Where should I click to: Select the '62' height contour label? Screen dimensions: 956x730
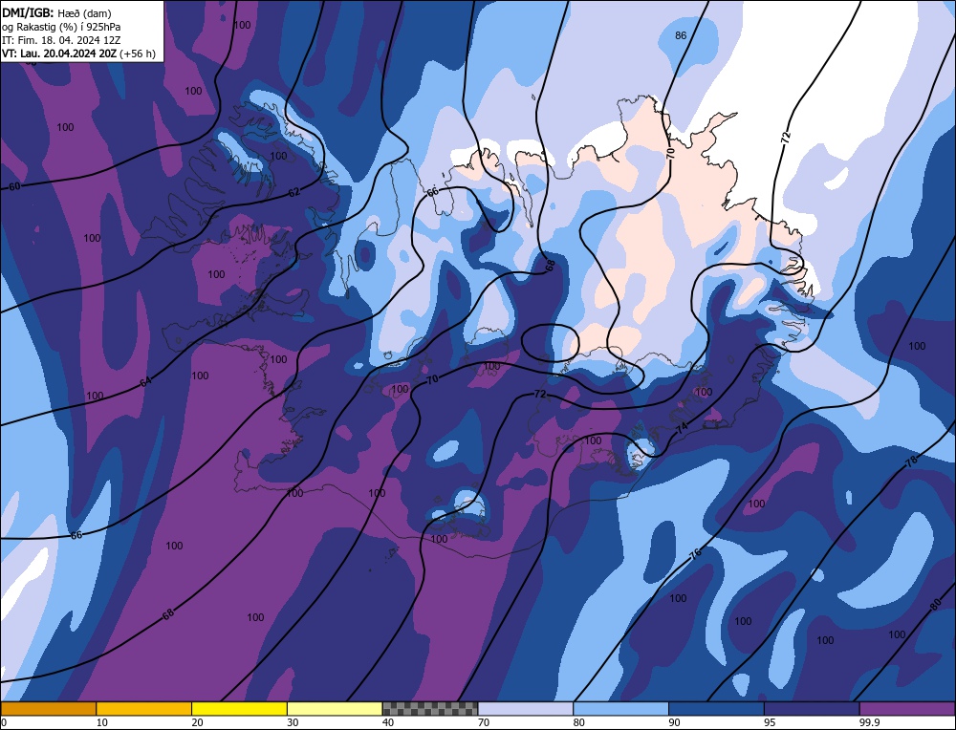pos(294,193)
